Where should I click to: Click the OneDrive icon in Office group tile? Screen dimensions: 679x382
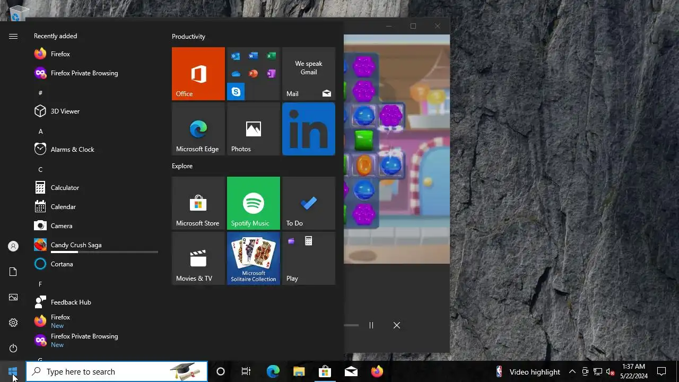pyautogui.click(x=236, y=74)
